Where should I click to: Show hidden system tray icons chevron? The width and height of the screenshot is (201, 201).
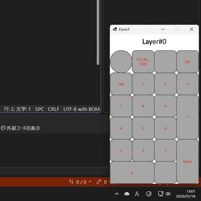pos(117,194)
